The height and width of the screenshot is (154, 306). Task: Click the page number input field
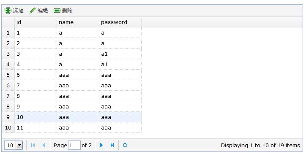click(74, 145)
